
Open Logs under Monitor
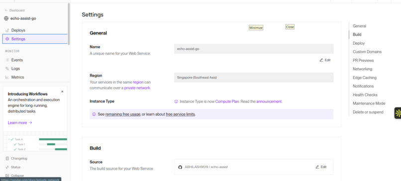tap(15, 69)
